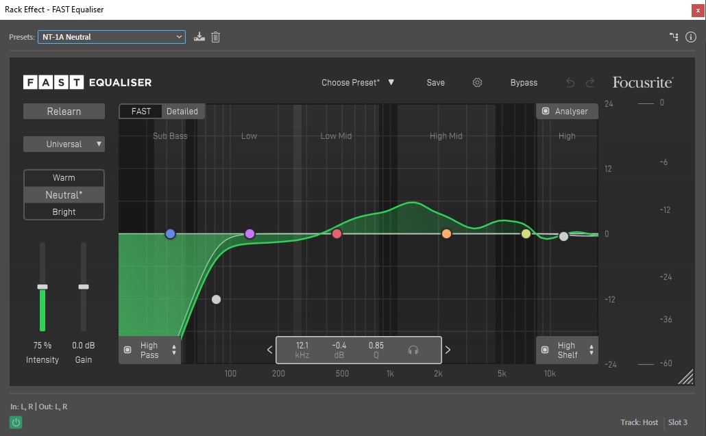Open the Choose Preset dropdown

pos(358,83)
